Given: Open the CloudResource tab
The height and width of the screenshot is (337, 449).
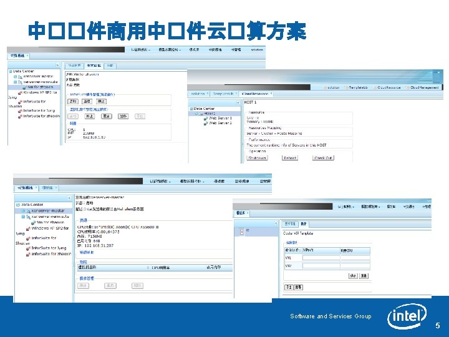Looking at the screenshot, I should (255, 94).
